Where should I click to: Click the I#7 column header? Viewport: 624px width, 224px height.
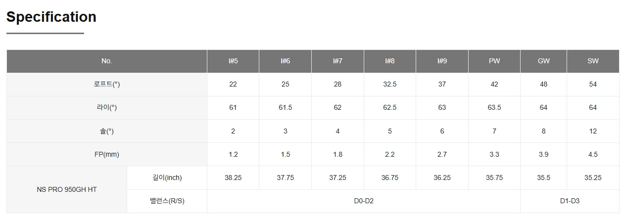tap(337, 61)
